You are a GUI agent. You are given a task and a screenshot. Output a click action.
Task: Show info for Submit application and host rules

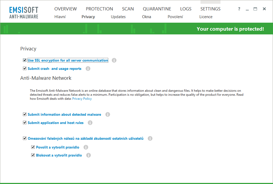coord(90,123)
